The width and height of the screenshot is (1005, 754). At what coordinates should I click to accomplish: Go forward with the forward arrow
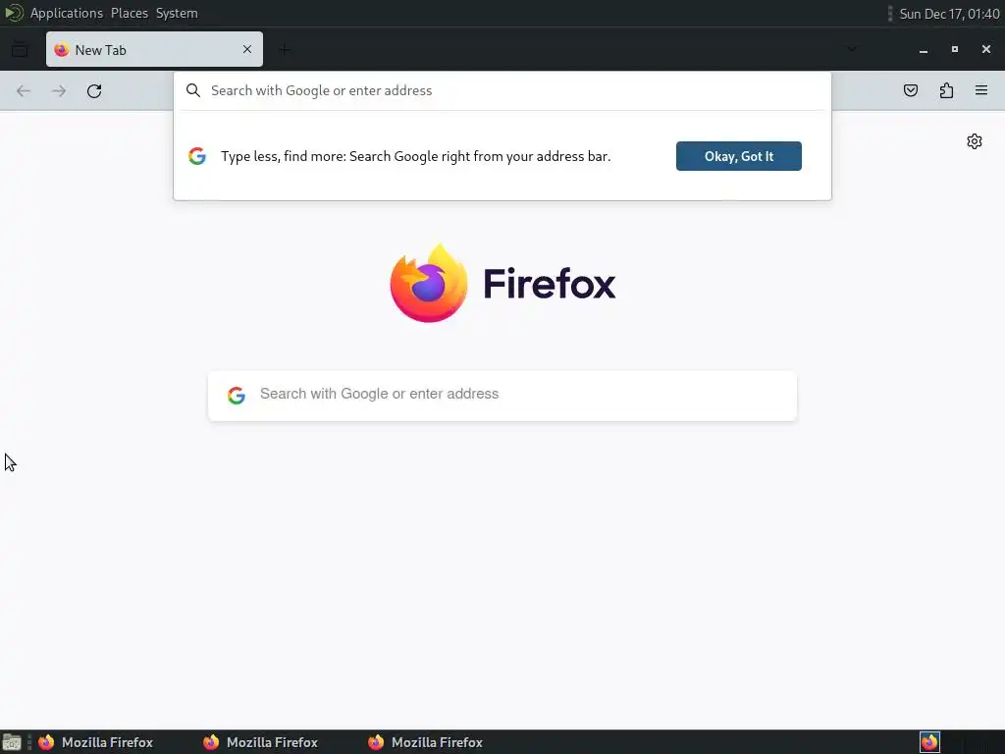(59, 91)
